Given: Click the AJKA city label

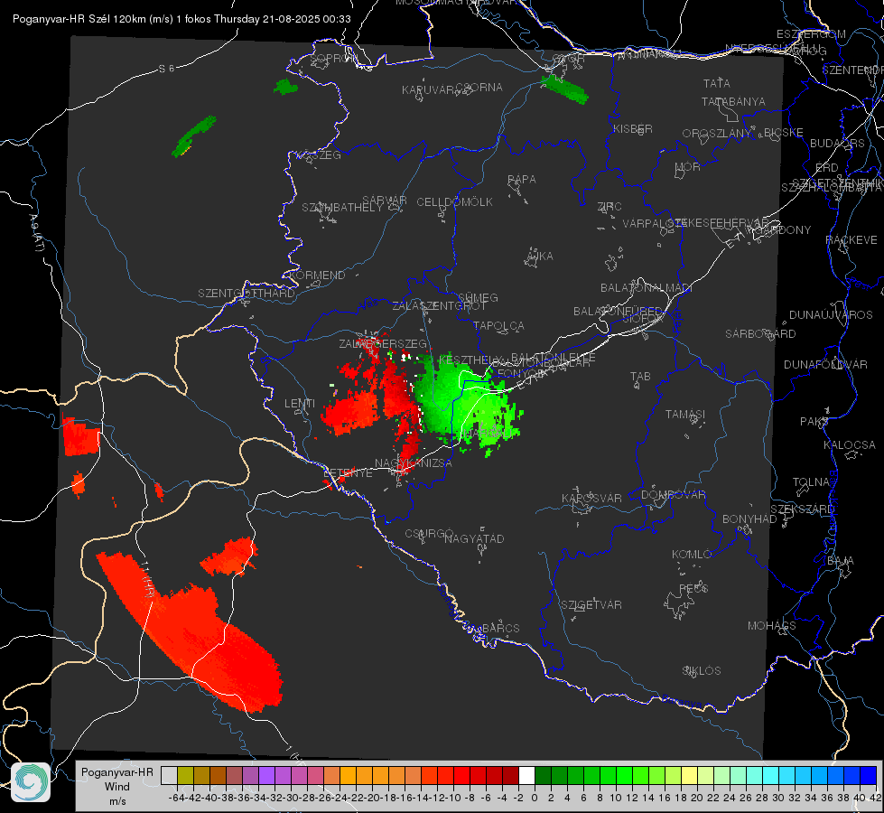Looking at the screenshot, I should click(540, 257).
